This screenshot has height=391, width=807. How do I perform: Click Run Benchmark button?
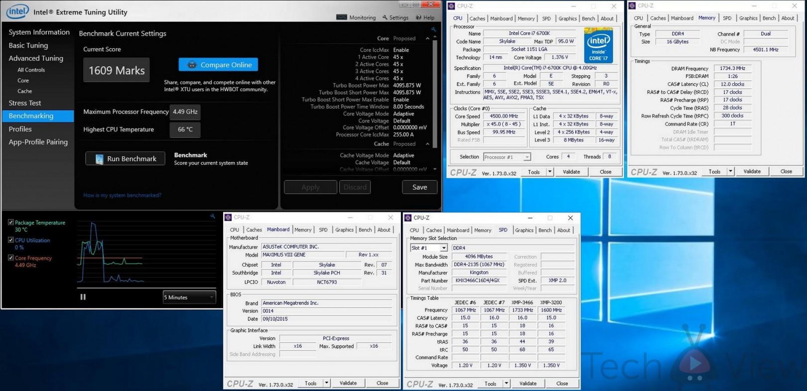pyautogui.click(x=125, y=159)
